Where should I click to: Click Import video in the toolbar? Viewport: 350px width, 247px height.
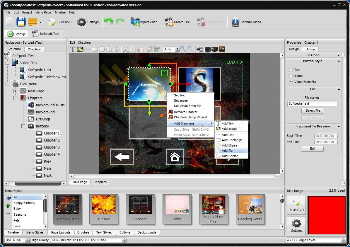(x=144, y=22)
